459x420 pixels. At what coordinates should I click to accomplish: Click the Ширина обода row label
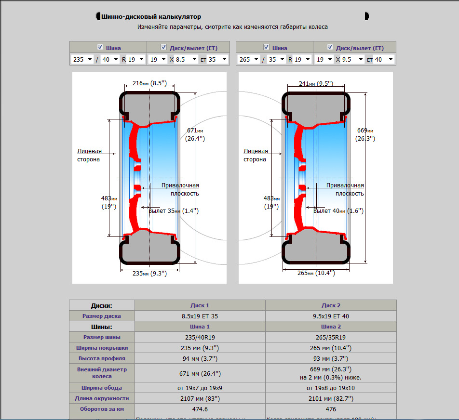point(102,388)
